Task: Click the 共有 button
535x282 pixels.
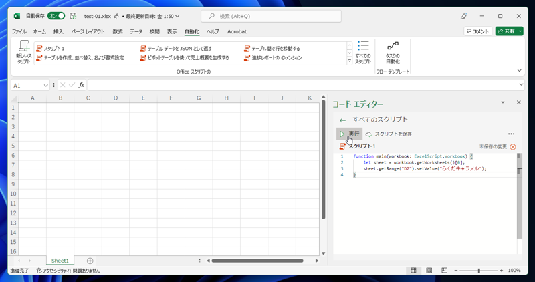Action: (x=506, y=31)
